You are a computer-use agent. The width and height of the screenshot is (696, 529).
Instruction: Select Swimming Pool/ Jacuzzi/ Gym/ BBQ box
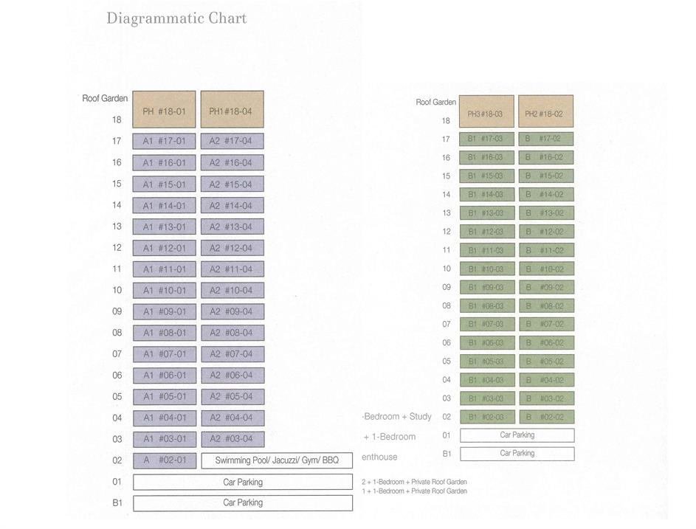(277, 460)
